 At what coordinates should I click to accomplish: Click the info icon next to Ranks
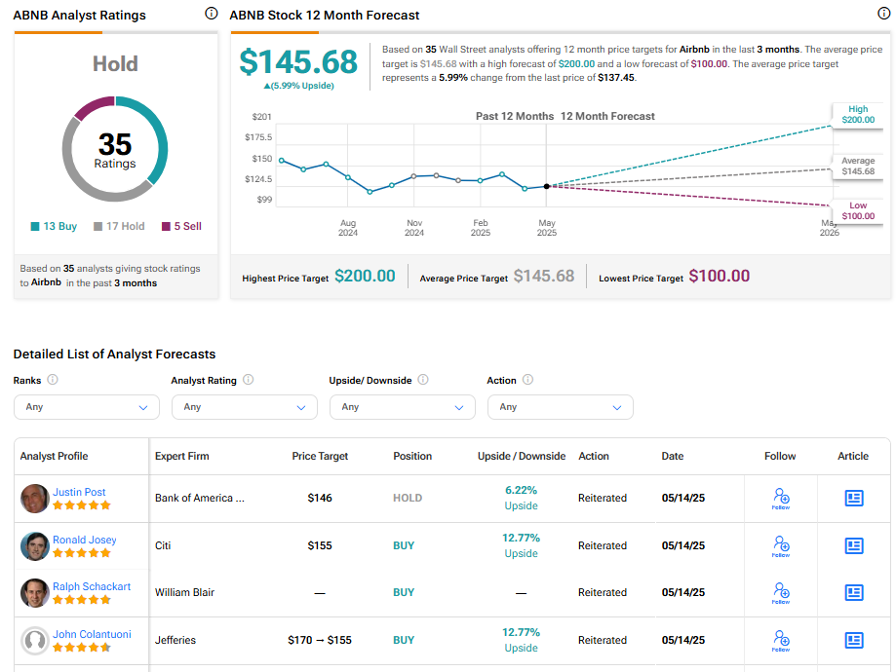(53, 380)
